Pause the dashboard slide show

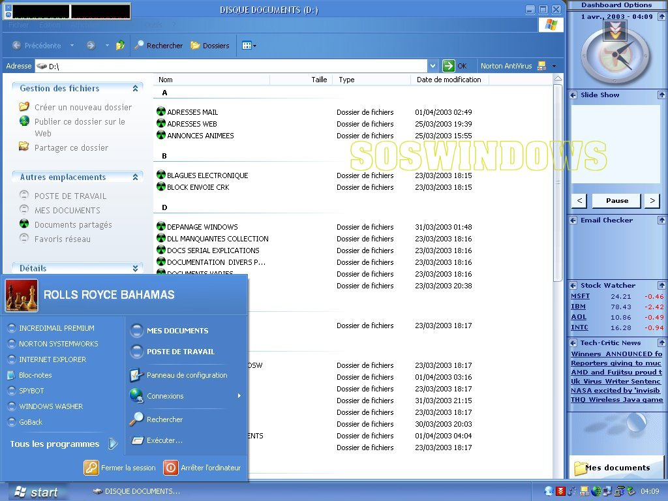click(616, 201)
